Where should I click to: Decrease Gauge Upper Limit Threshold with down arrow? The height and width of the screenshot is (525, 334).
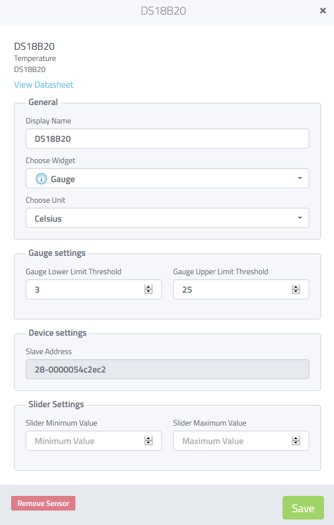(296, 292)
